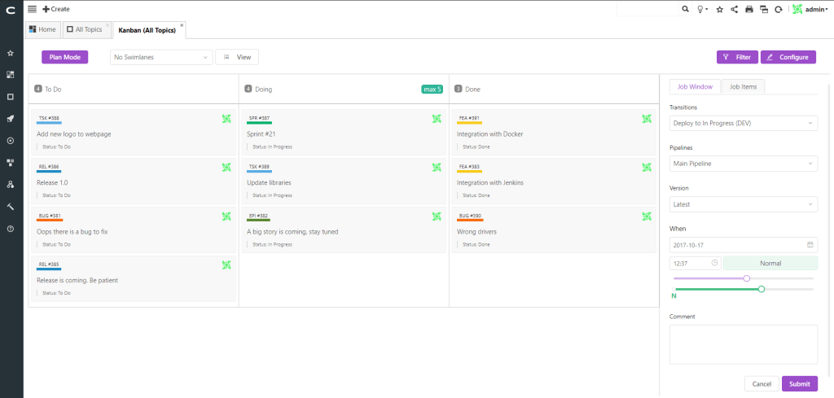
Task: Switch to the Job Items tab
Action: (743, 86)
